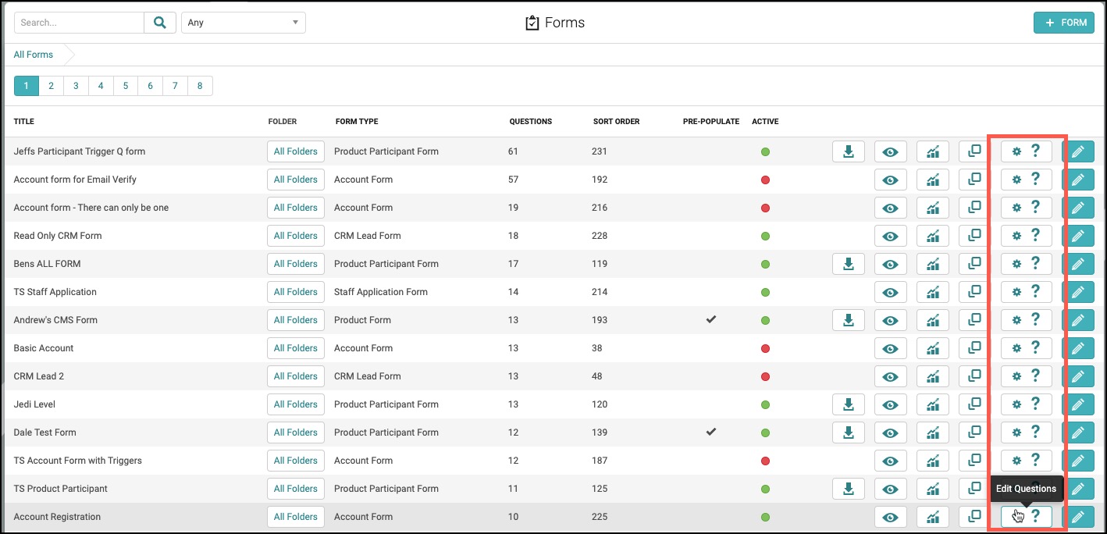Go to page 5 of forms
The width and height of the screenshot is (1107, 534).
pos(126,86)
